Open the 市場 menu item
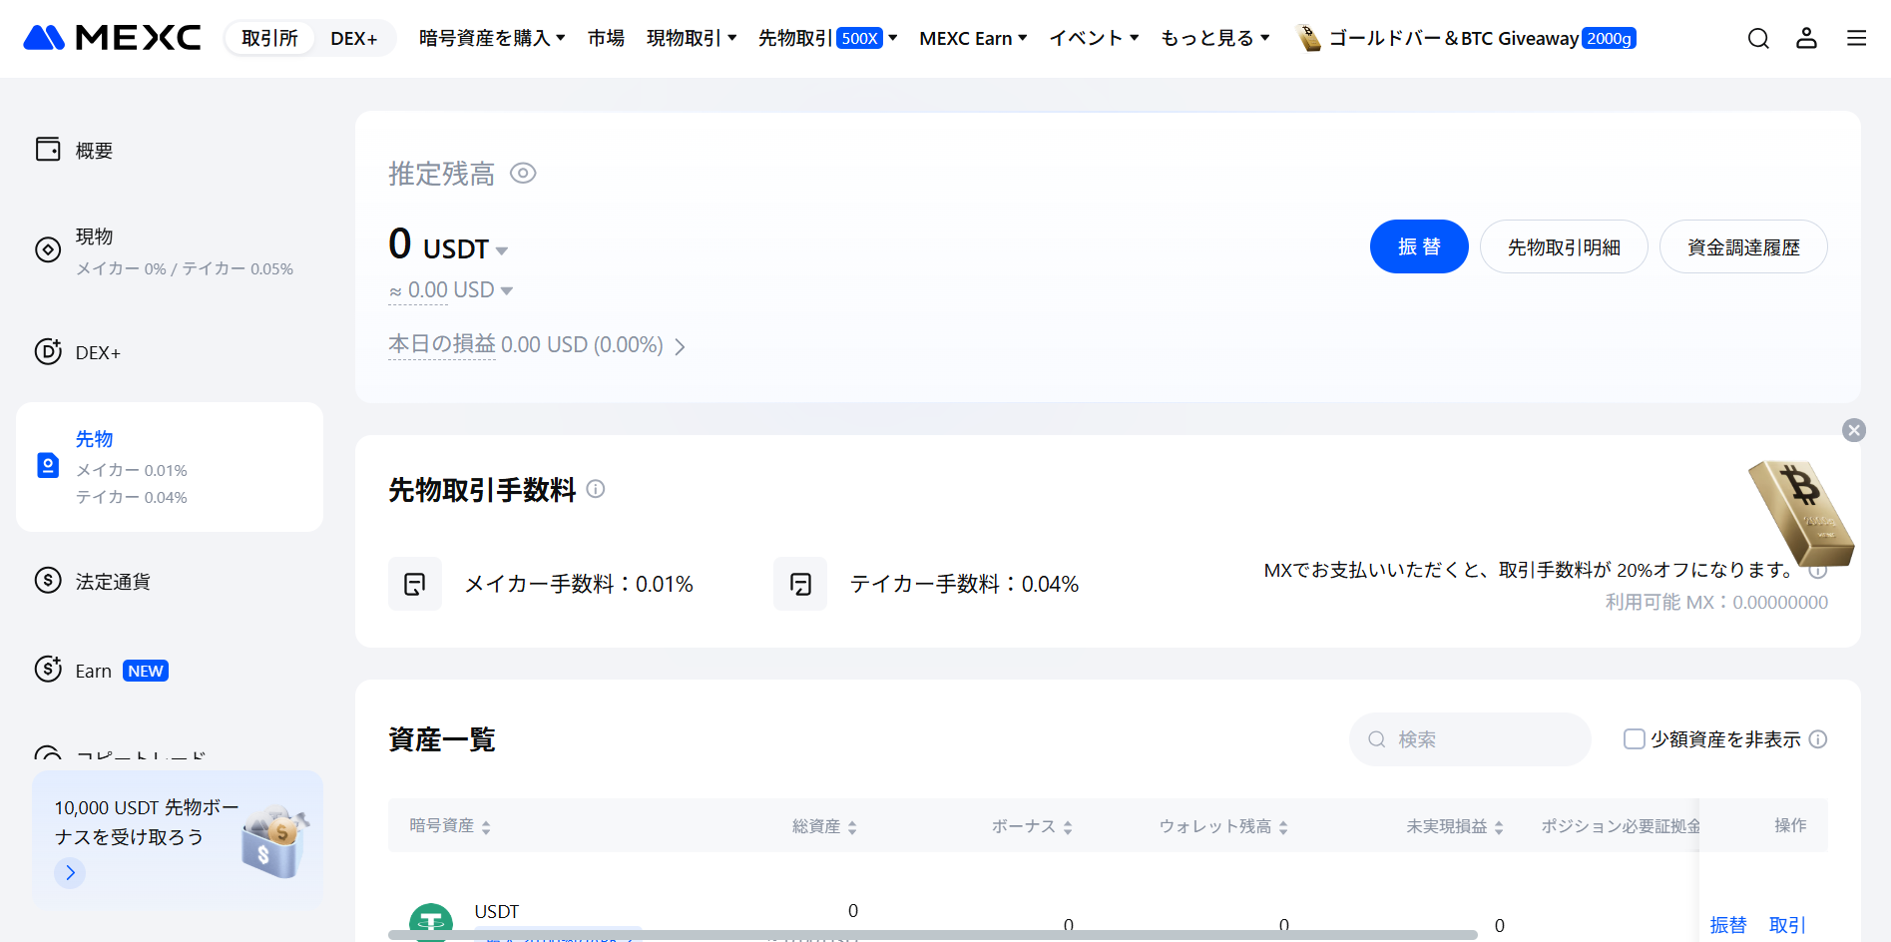The image size is (1891, 942). tap(605, 37)
